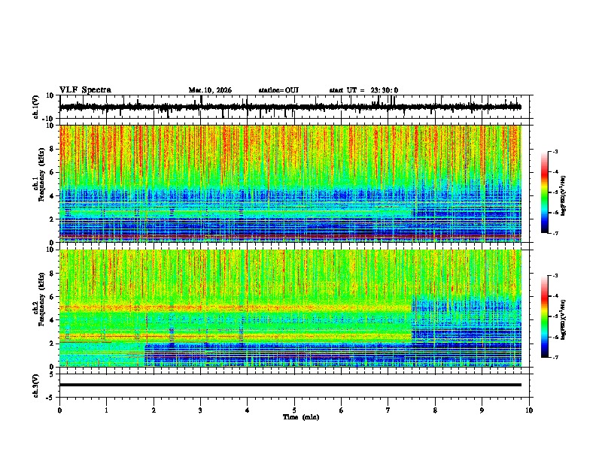Viewport: 596px width, 460px height.
Task: Click the "4" tick on ch.1 frequency axis
Action: [x=53, y=196]
